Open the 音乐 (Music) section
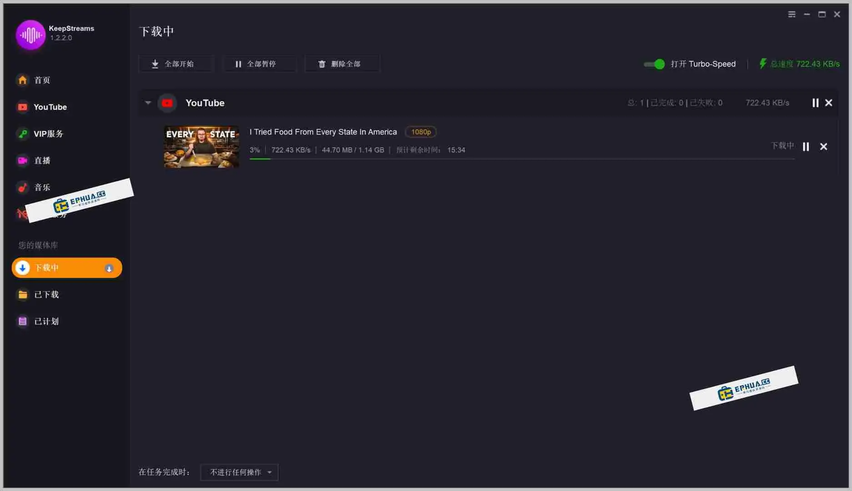Screen dimensions: 852x491 pyautogui.click(x=42, y=187)
